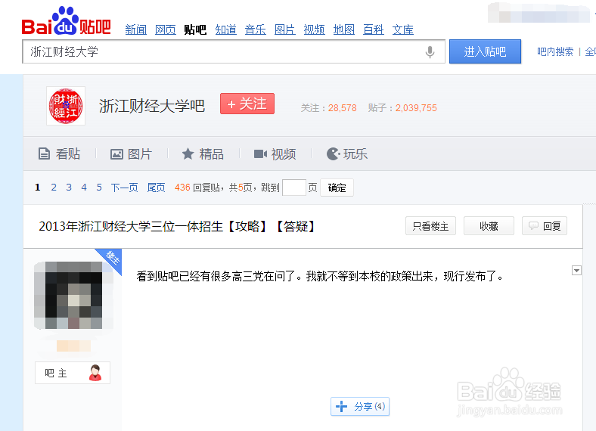Go to page 4 of replies
This screenshot has width=596, height=431.
click(x=84, y=188)
